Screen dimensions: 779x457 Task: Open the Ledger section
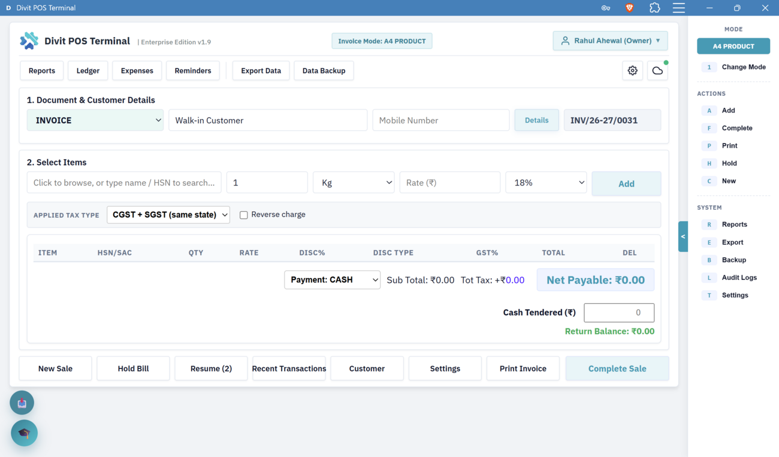pos(88,71)
